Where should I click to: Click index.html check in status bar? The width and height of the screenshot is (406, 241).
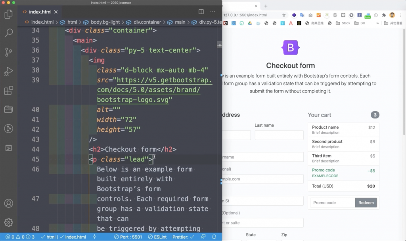[73, 237]
